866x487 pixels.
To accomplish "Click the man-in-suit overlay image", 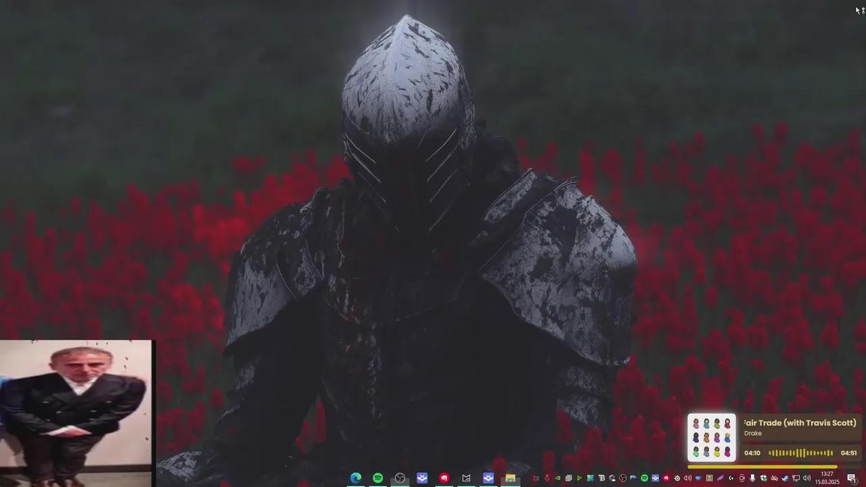I will point(76,413).
